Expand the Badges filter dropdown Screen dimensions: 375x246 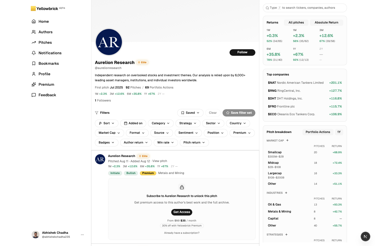107,142
